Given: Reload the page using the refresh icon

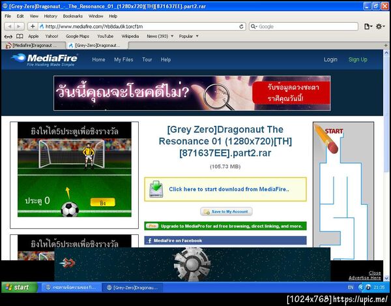Looking at the screenshot, I should tap(241, 27).
